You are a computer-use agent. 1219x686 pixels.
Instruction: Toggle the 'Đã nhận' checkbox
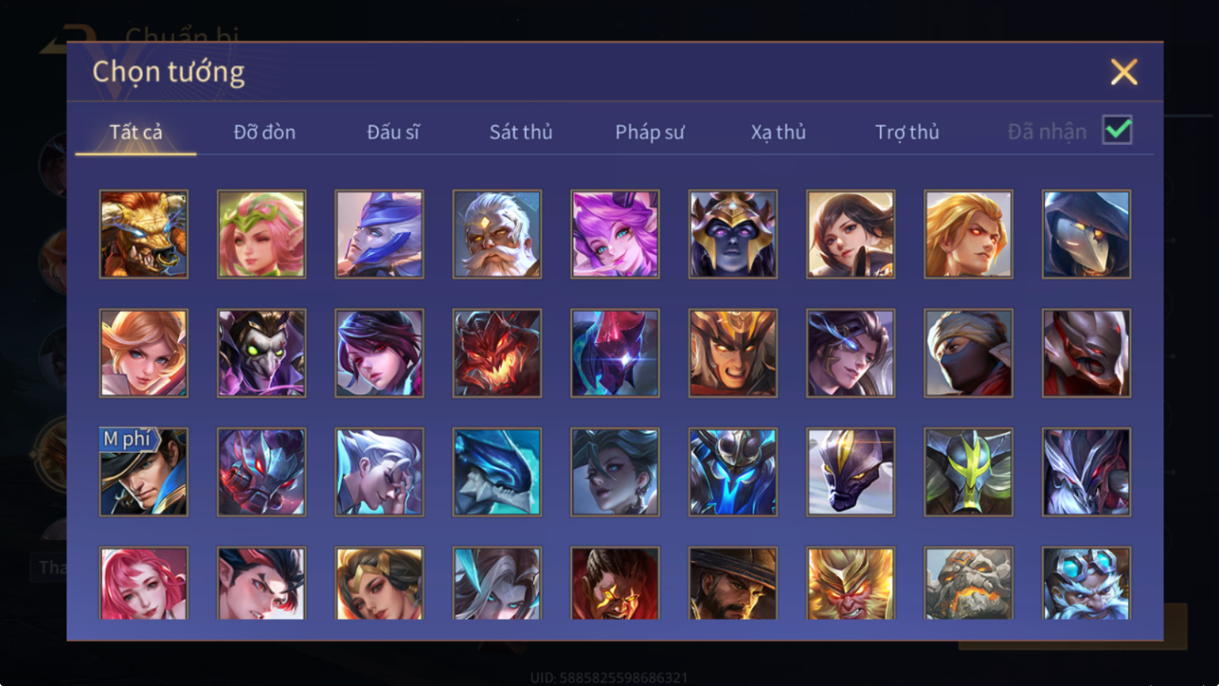click(x=1117, y=130)
